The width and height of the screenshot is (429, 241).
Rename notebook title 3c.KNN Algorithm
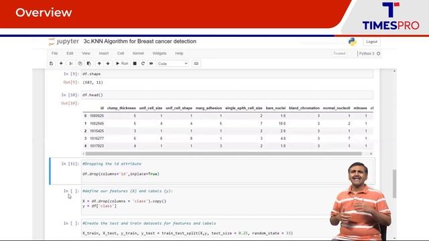[x=140, y=42]
